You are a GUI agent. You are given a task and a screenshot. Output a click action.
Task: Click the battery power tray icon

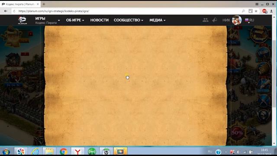(x=251, y=152)
